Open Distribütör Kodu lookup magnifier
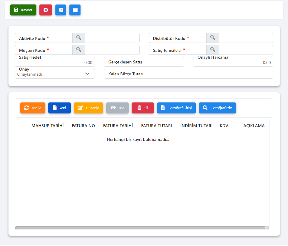This screenshot has width=288, height=246. tap(212, 38)
